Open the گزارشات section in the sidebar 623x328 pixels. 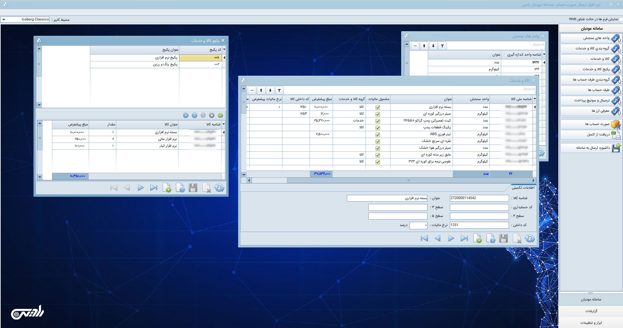pos(591,311)
